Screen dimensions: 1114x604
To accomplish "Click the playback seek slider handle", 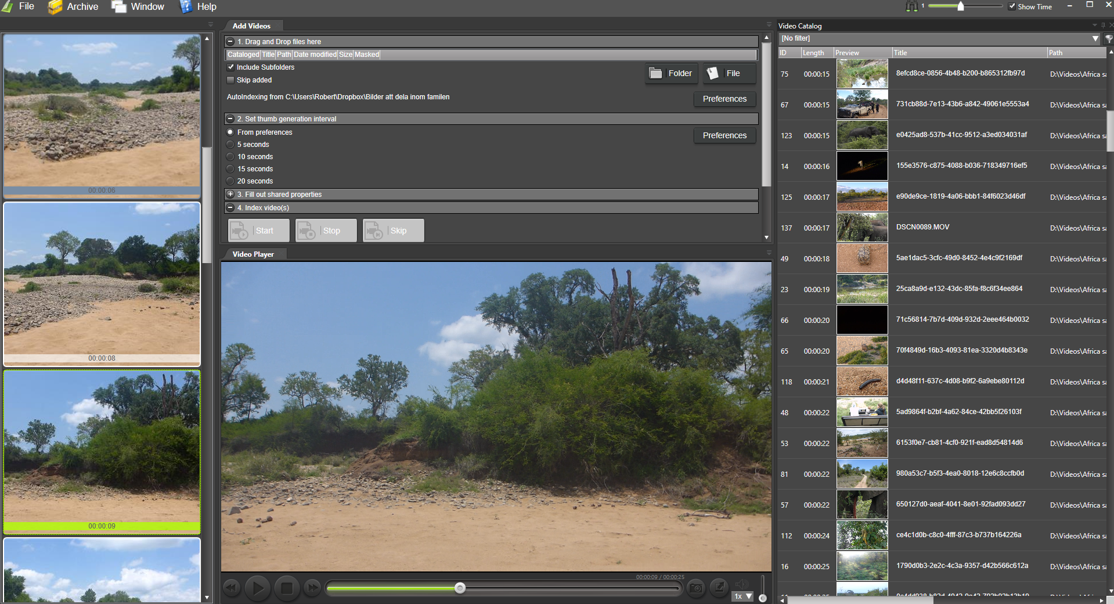I will 460,588.
